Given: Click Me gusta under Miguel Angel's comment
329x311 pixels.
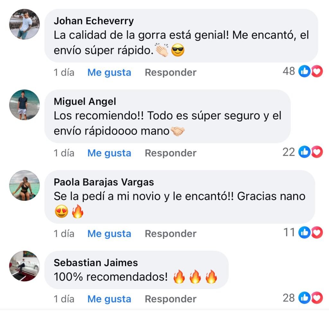Looking at the screenshot, I should 109,153.
